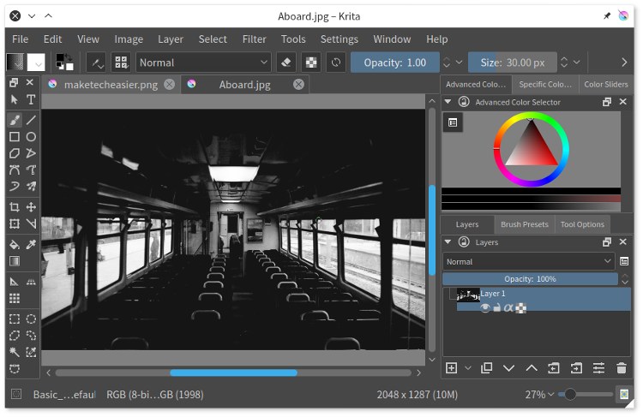Toggle the selection display mode in status bar
The height and width of the screenshot is (417, 643).
tap(16, 394)
